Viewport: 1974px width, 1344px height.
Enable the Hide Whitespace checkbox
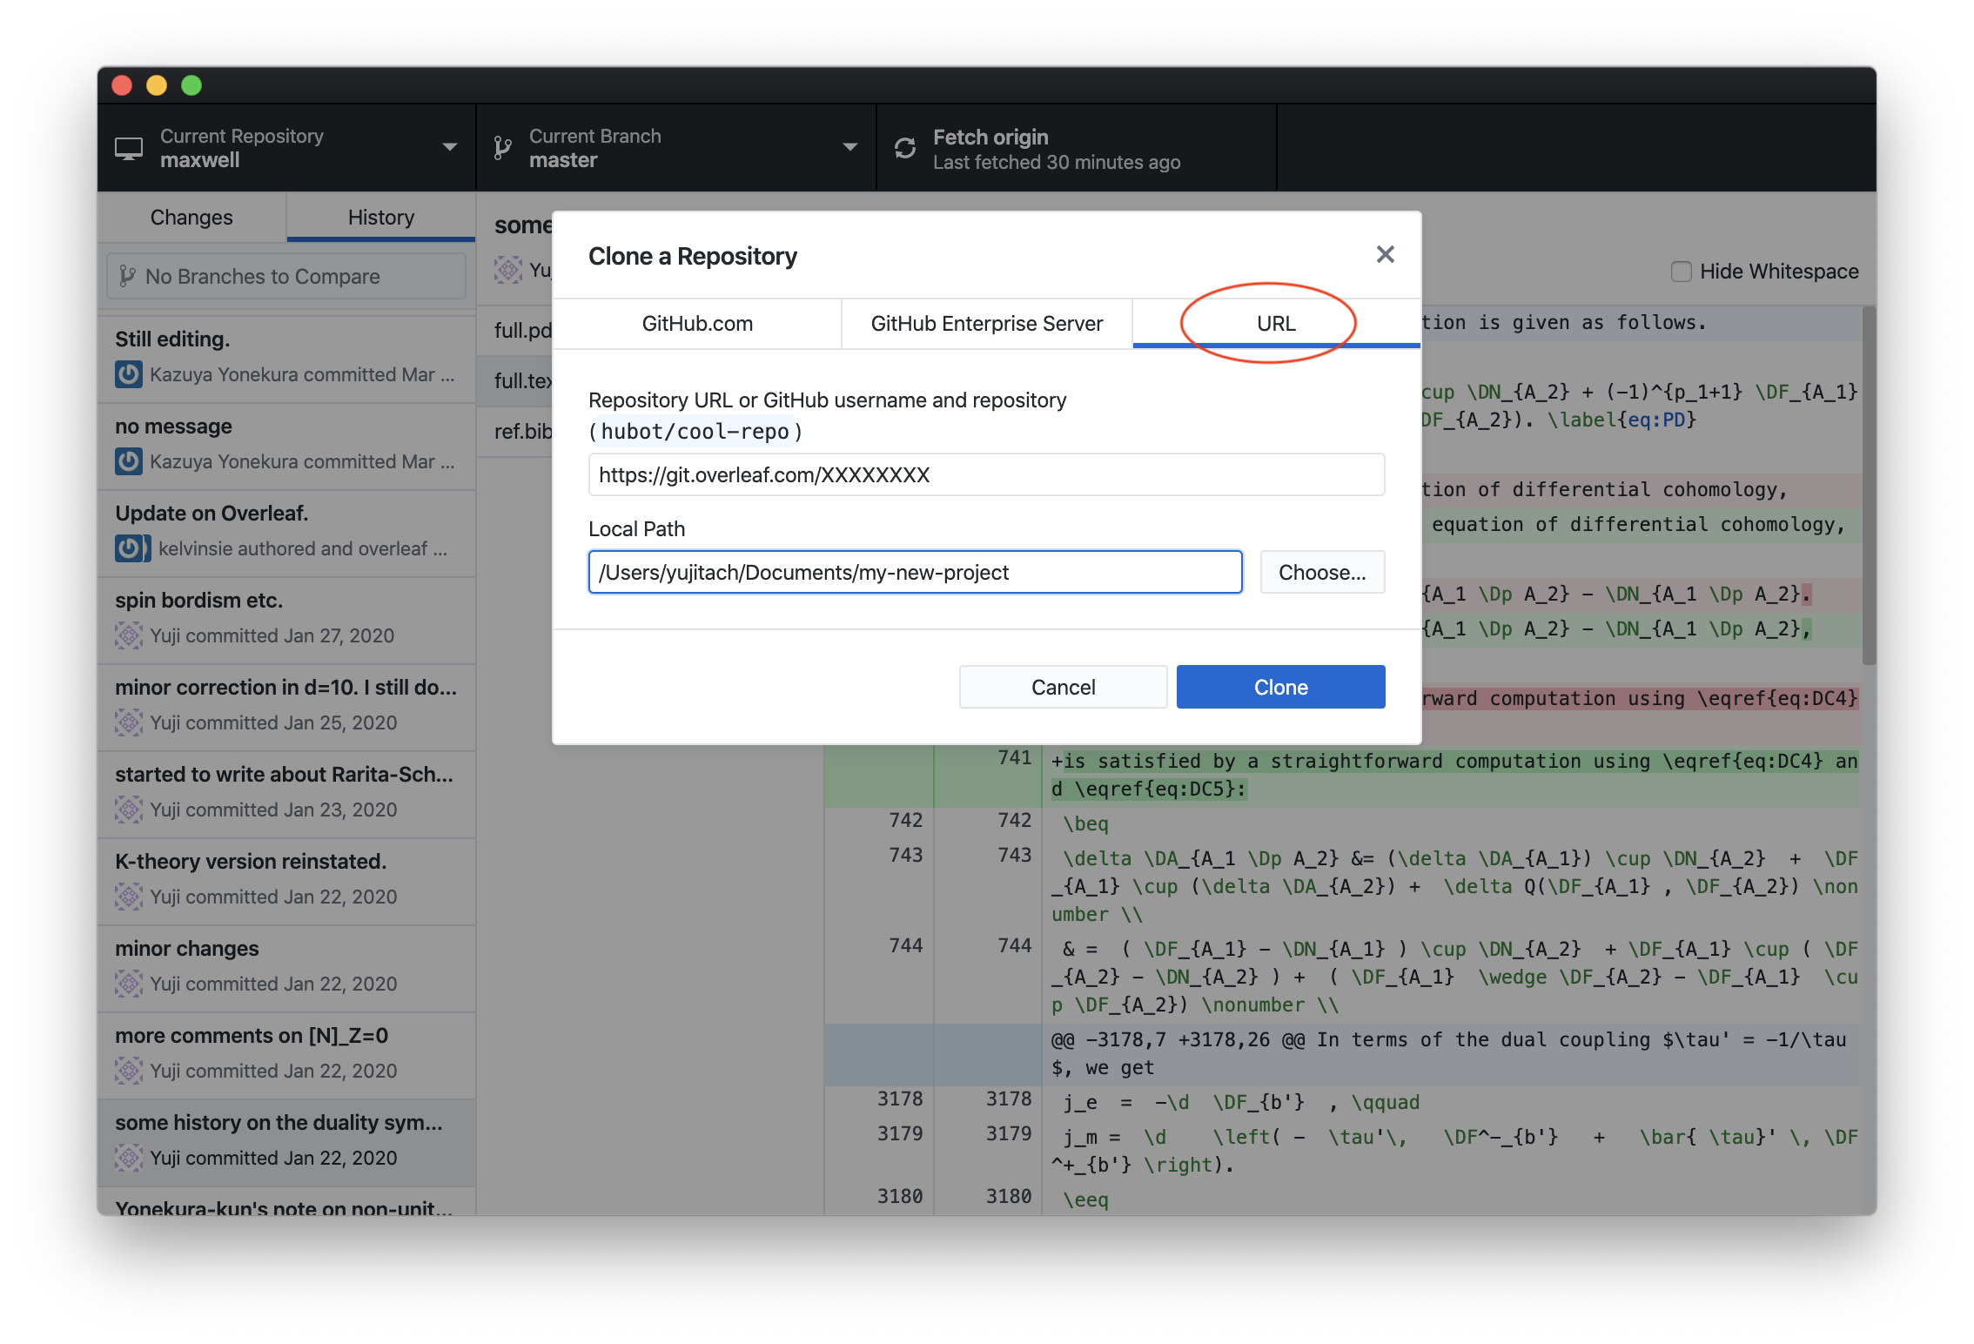point(1681,272)
